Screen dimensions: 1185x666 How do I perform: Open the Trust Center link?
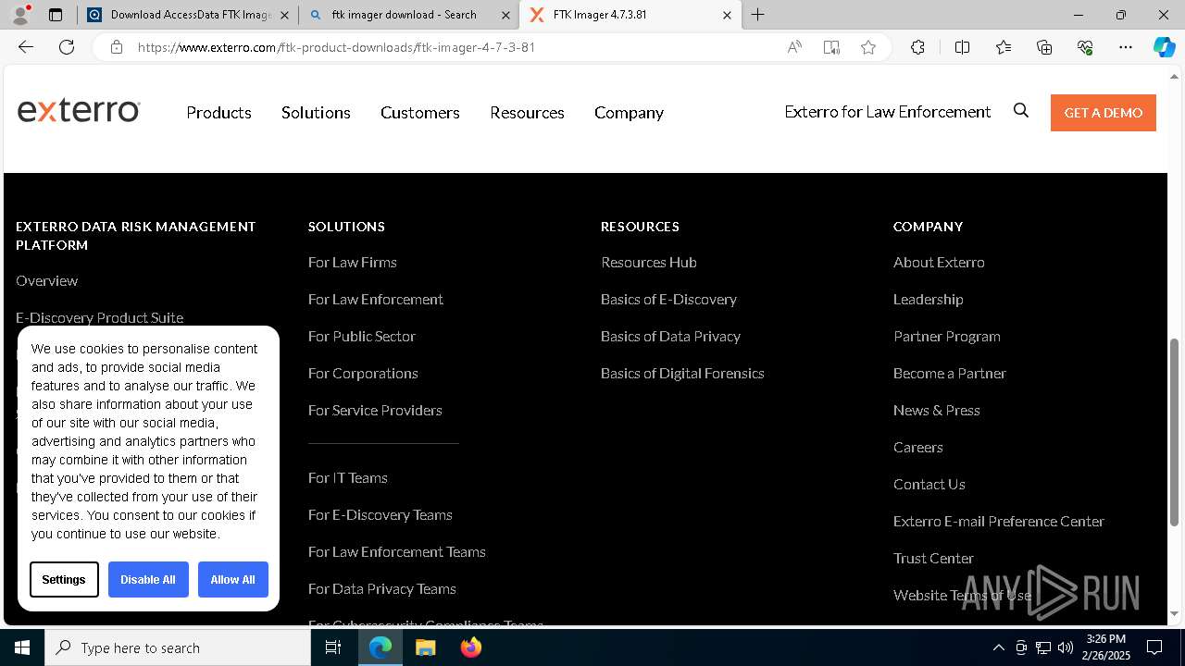tap(933, 558)
